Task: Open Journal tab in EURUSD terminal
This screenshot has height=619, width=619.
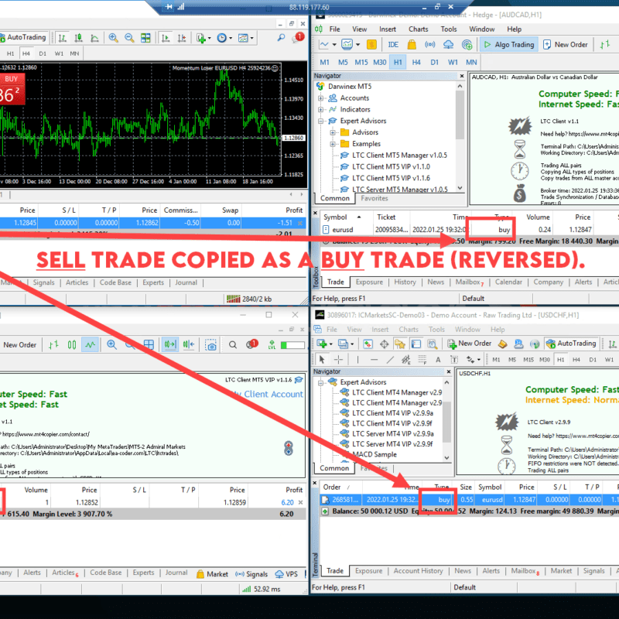Action: click(x=186, y=282)
